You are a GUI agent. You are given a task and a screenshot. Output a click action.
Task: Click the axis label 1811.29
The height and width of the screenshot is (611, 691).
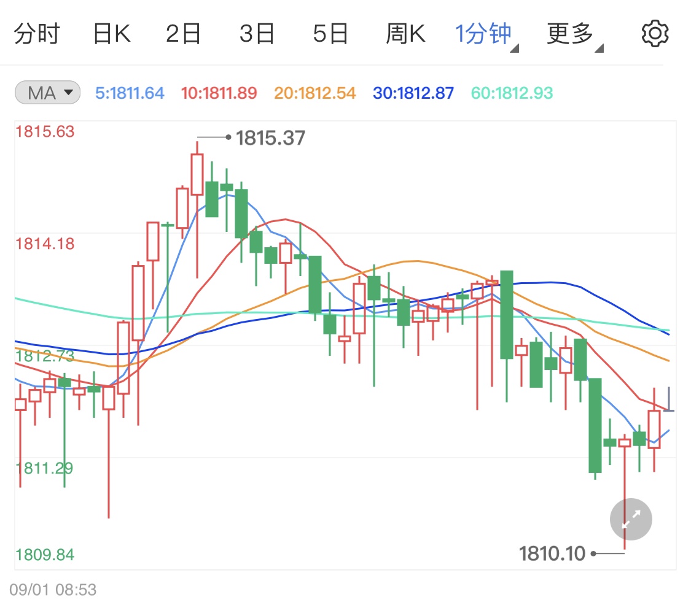pyautogui.click(x=44, y=468)
